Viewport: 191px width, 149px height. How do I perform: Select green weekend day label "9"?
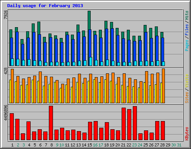click(x=57, y=145)
